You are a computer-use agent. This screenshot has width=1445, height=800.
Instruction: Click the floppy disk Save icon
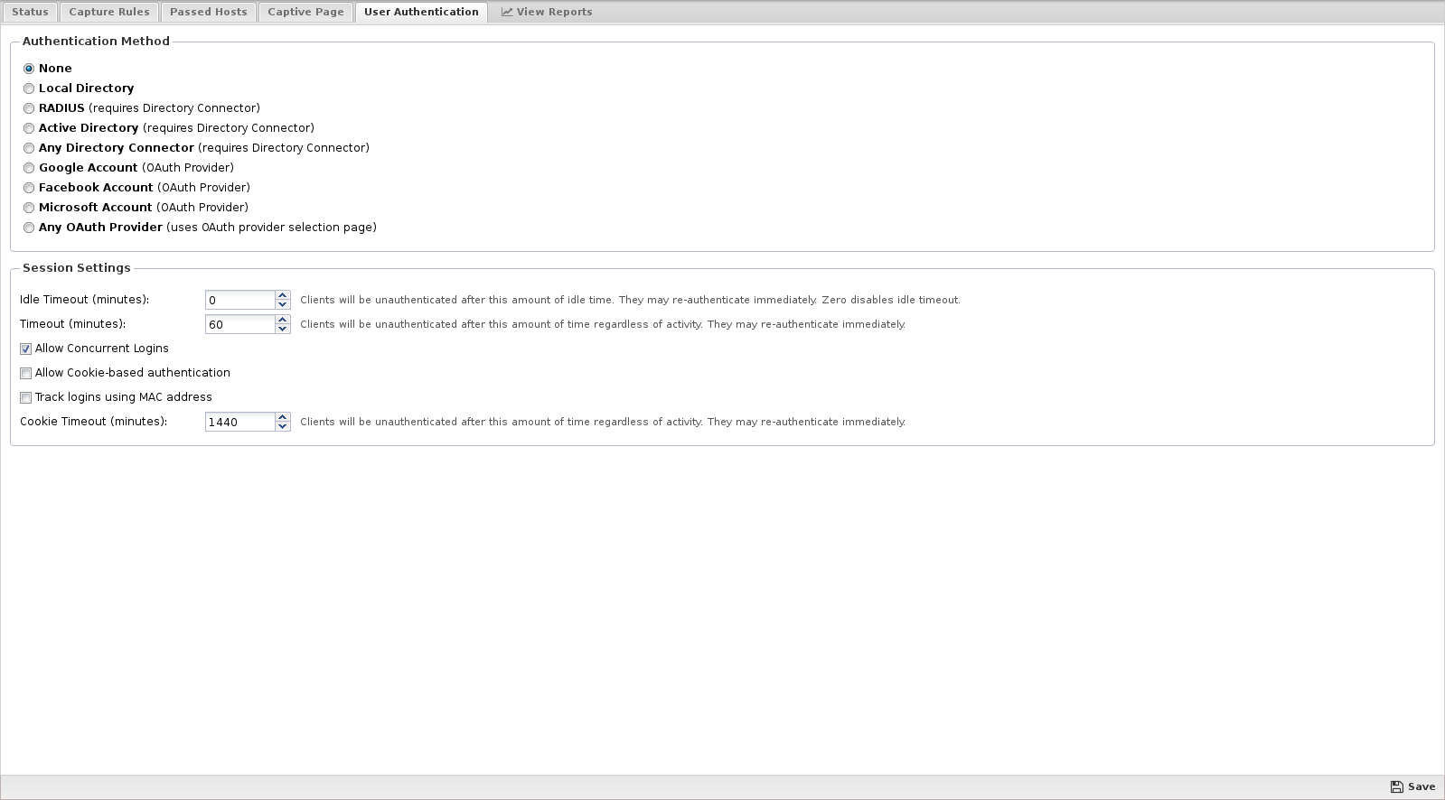[1396, 786]
